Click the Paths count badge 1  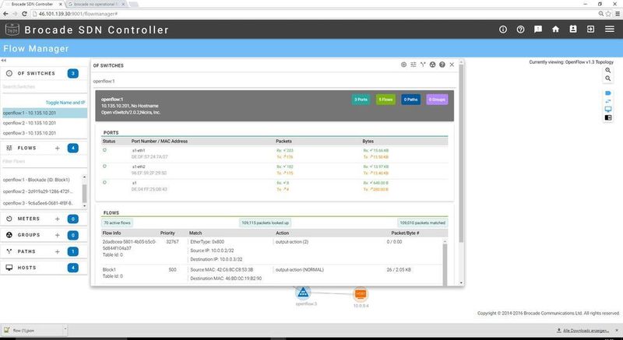tap(72, 251)
